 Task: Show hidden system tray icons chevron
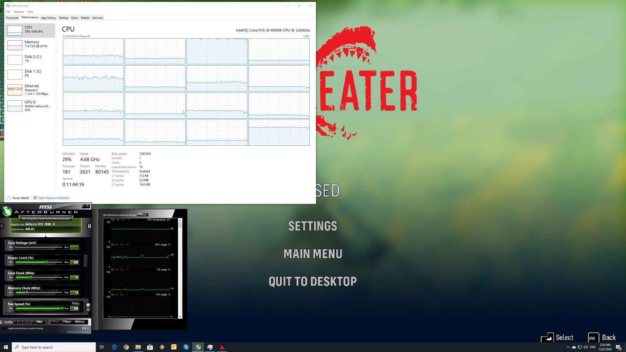click(568, 347)
